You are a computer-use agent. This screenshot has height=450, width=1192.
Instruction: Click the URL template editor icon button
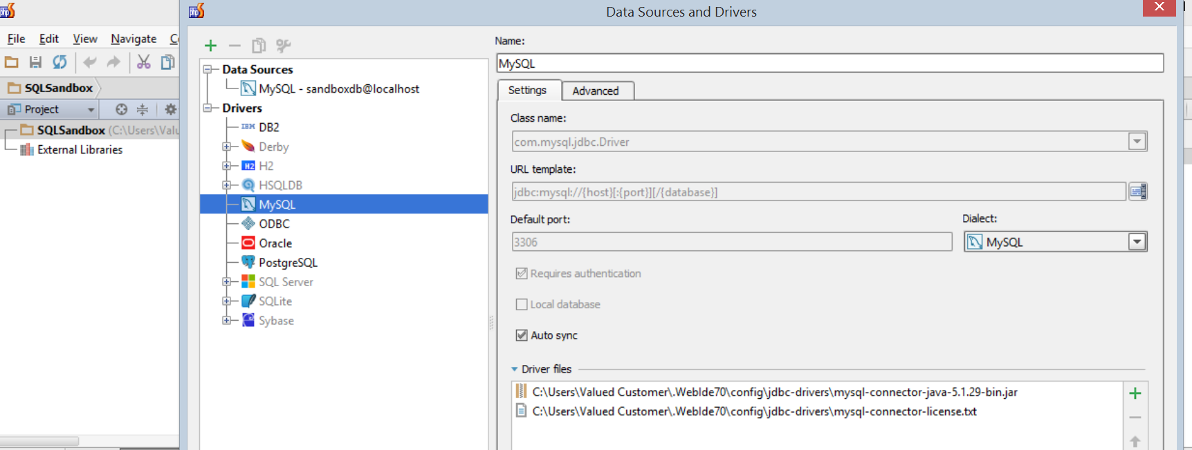pos(1137,192)
